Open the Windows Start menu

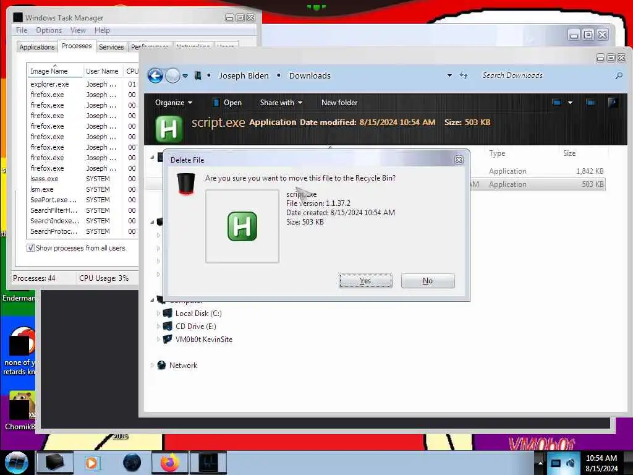(17, 463)
